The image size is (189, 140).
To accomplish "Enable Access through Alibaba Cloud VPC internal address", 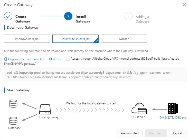I will pos(68,59).
